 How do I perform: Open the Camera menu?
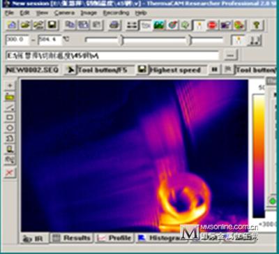pos(64,13)
